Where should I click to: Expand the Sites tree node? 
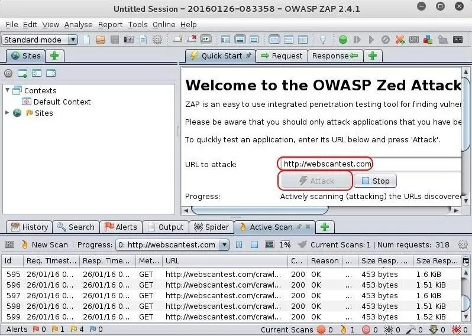(x=7, y=113)
